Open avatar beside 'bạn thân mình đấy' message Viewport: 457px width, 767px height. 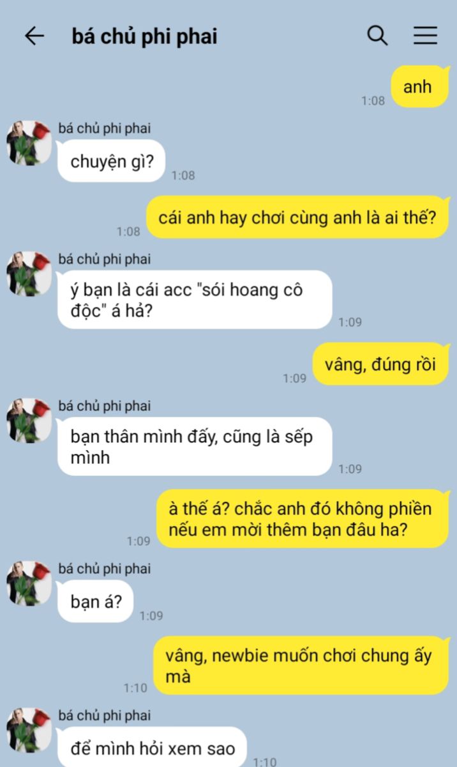[29, 421]
